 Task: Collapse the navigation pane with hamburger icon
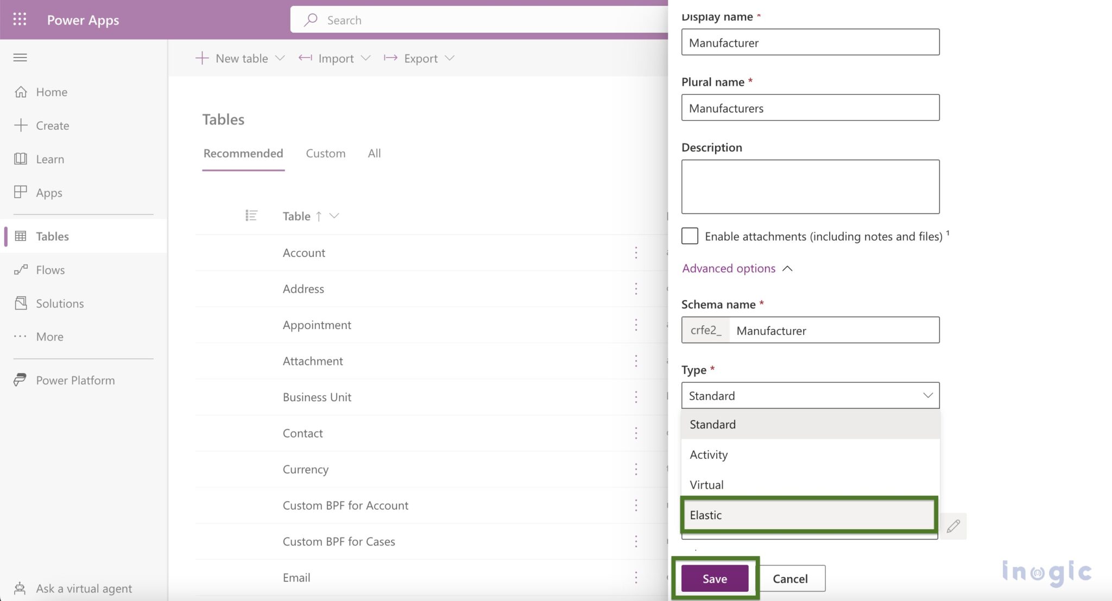click(20, 58)
